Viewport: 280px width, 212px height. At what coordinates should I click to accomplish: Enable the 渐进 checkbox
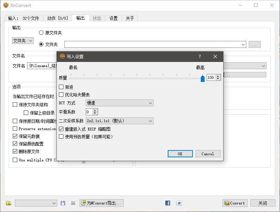pyautogui.click(x=61, y=87)
